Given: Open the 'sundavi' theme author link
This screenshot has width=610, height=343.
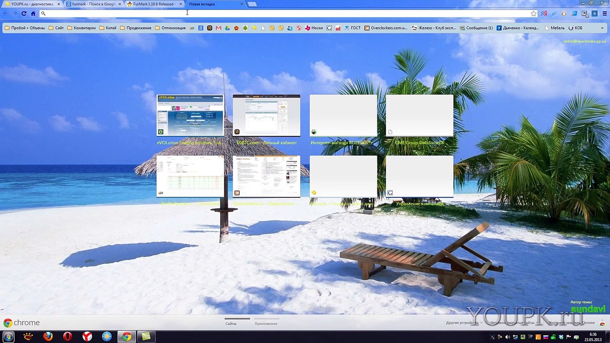Looking at the screenshot, I should (x=588, y=310).
